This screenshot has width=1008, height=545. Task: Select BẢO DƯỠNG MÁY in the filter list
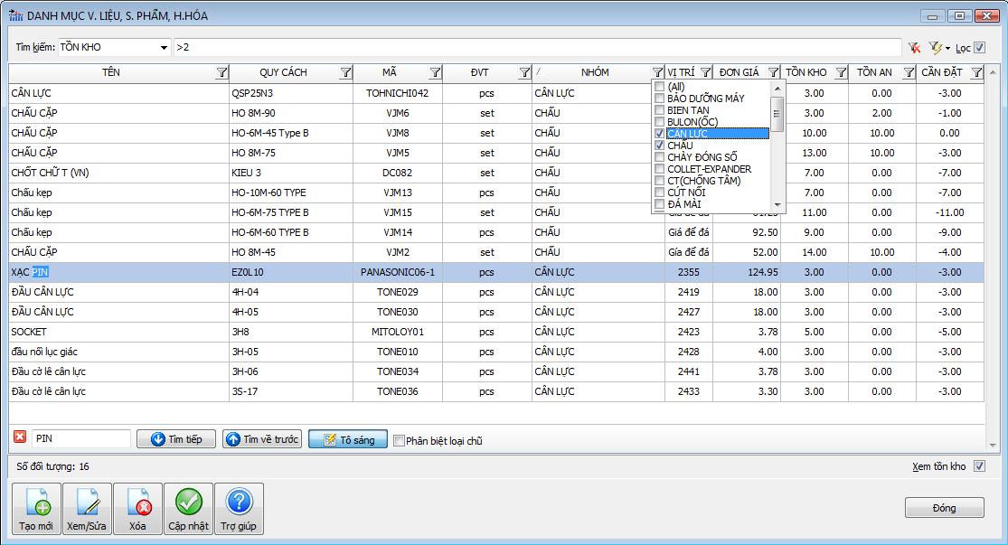coord(705,99)
